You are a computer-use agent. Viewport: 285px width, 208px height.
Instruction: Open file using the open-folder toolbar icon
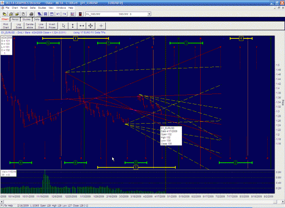tap(17, 14)
